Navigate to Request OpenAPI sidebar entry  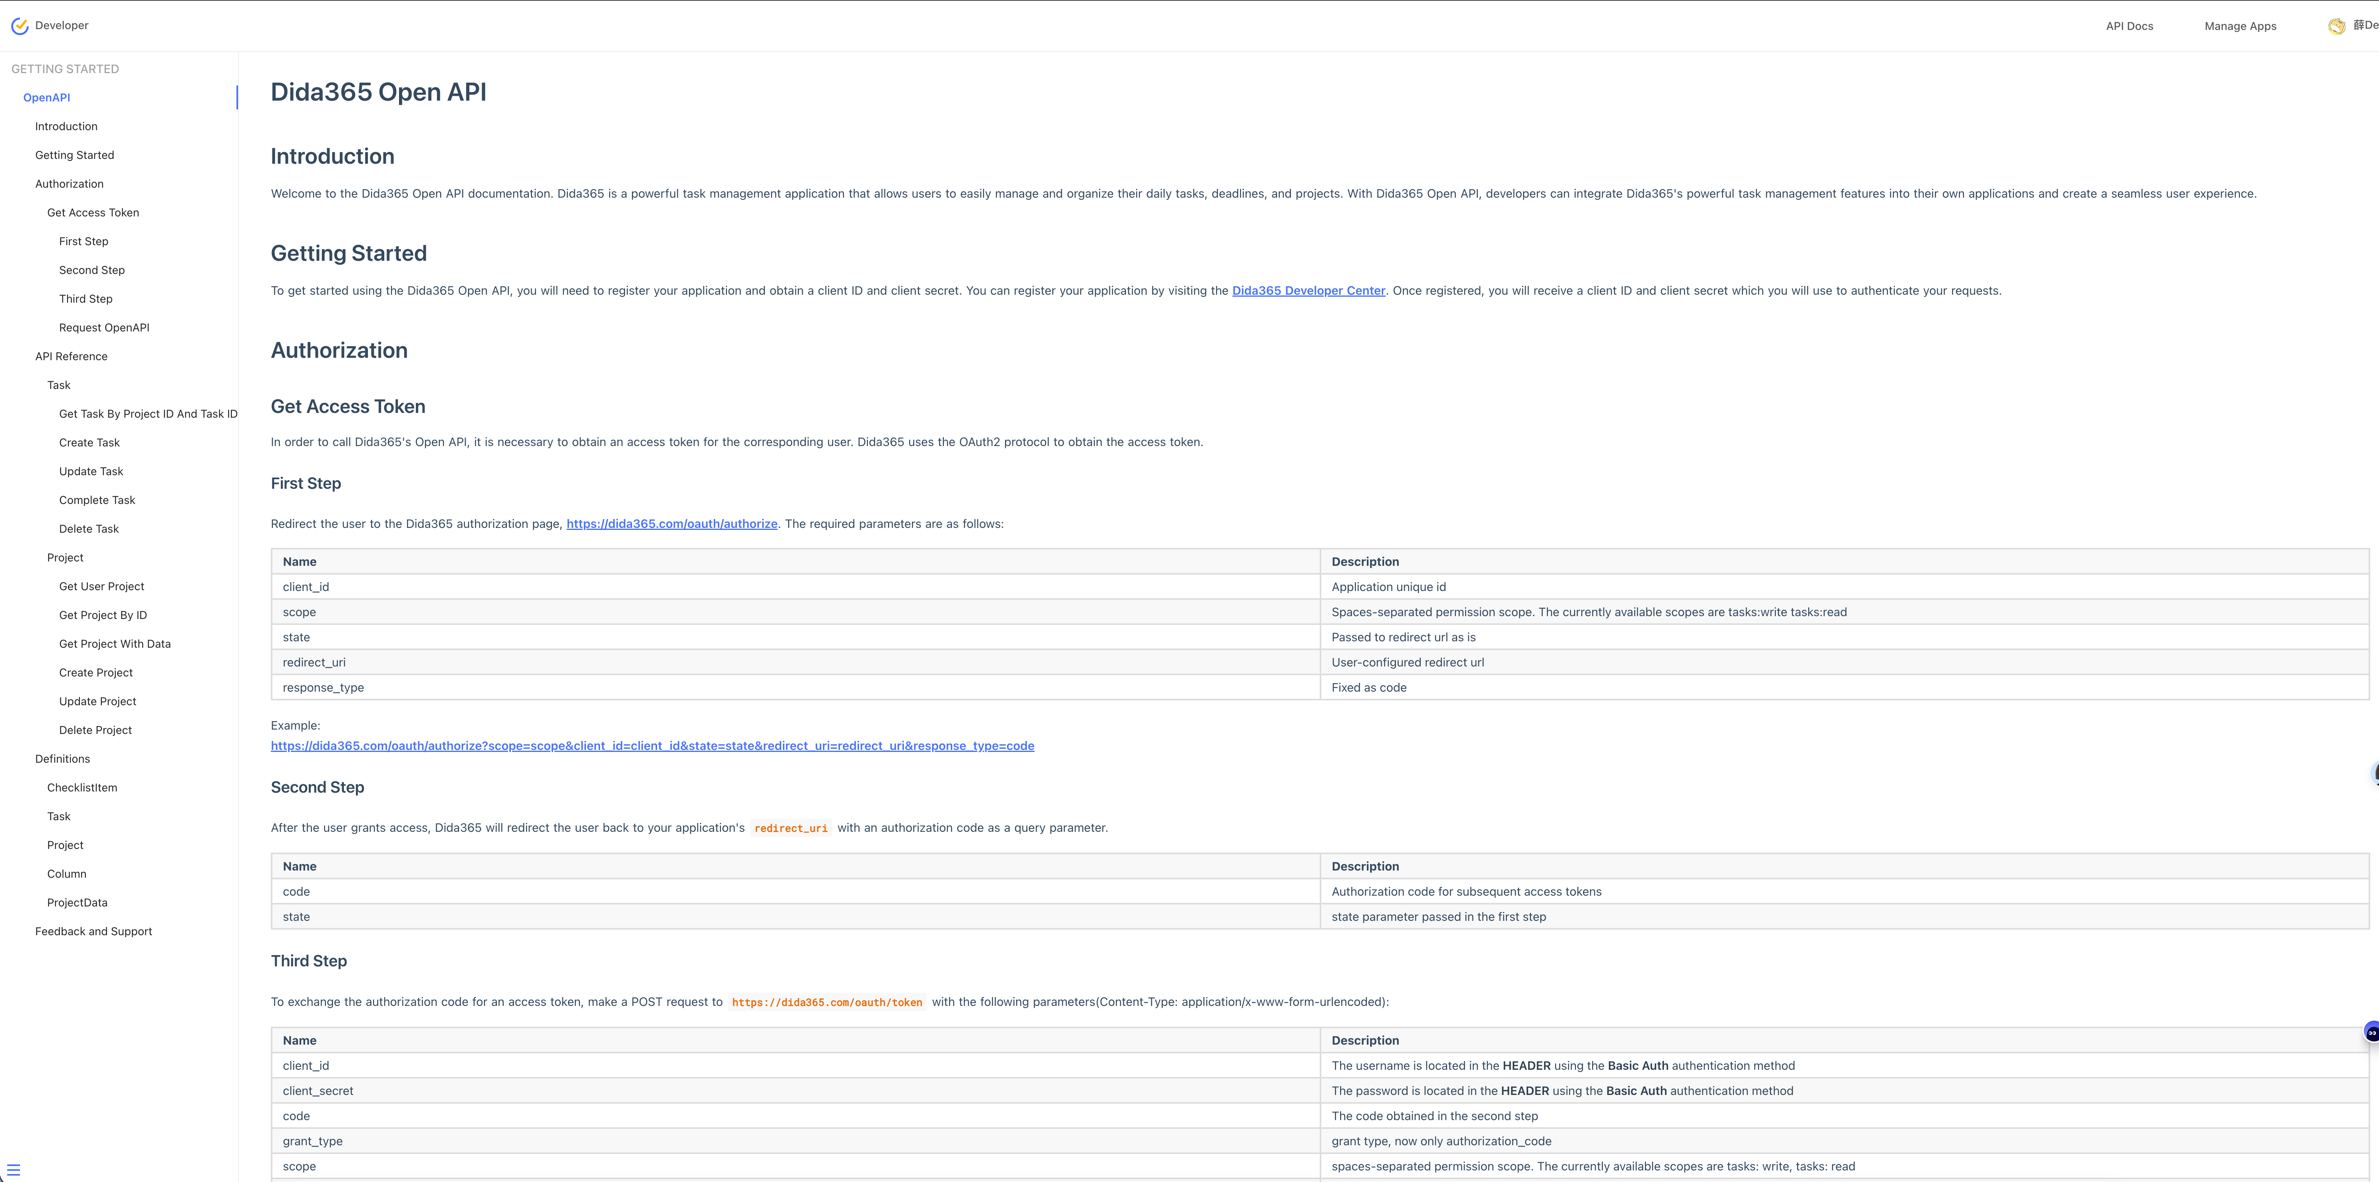pos(104,328)
